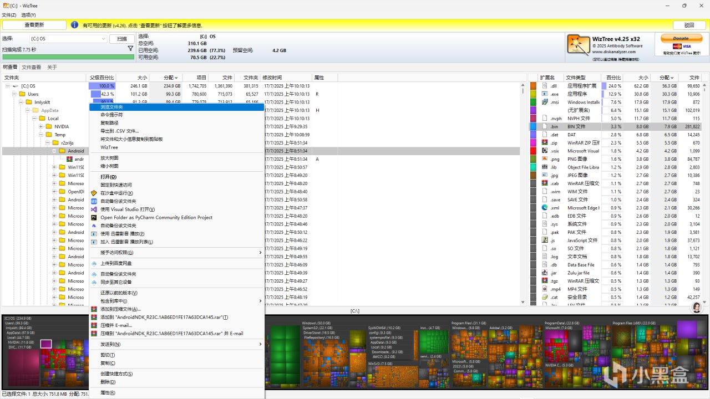Click the .vsix file type icon
Viewport: 710px width, 399px height.
[x=545, y=151]
